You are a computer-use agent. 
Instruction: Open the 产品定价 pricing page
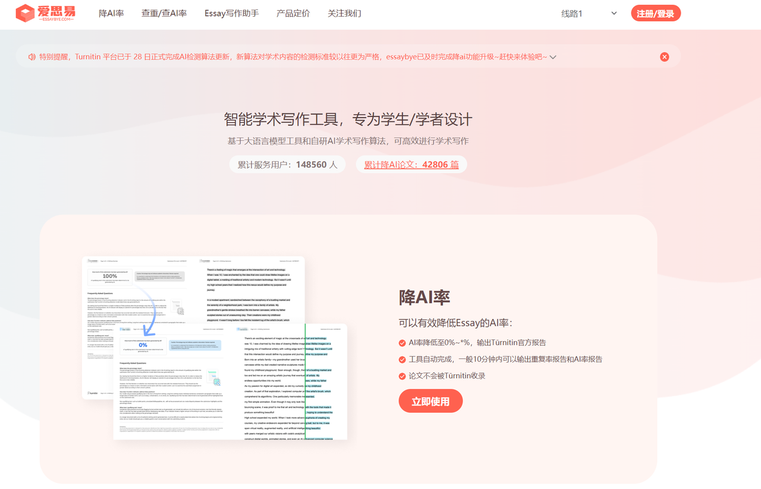click(293, 13)
